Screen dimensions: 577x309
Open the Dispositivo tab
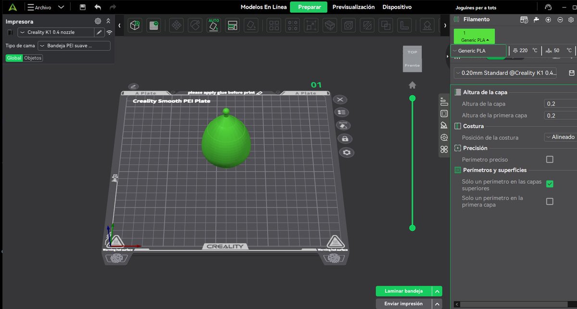point(397,7)
